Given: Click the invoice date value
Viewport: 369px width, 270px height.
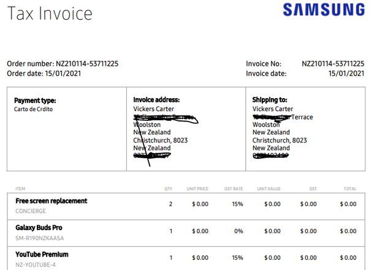Looking at the screenshot, I should [346, 74].
